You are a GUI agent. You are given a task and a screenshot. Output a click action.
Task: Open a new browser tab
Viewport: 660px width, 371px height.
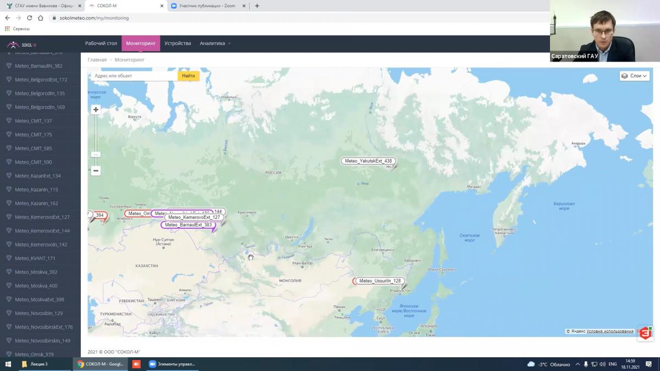257,6
